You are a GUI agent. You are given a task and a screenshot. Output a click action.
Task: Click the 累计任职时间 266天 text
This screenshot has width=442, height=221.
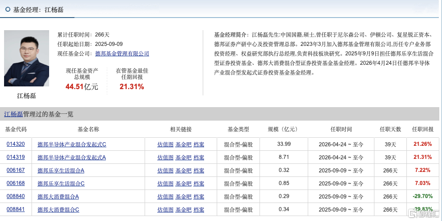point(83,35)
